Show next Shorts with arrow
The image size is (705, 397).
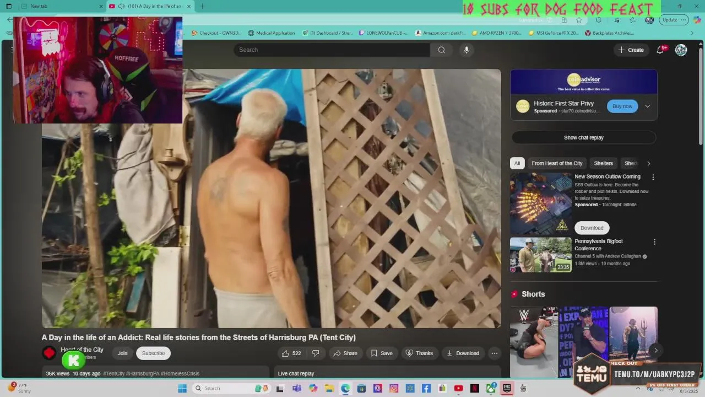click(655, 350)
